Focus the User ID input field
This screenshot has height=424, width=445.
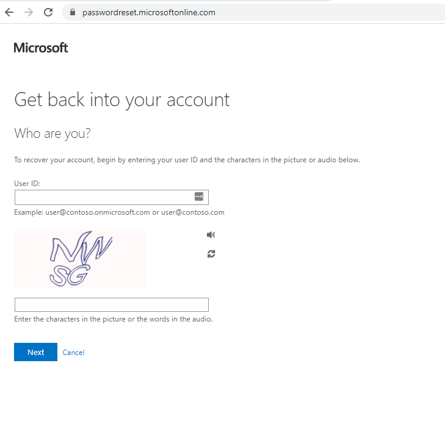click(x=112, y=197)
